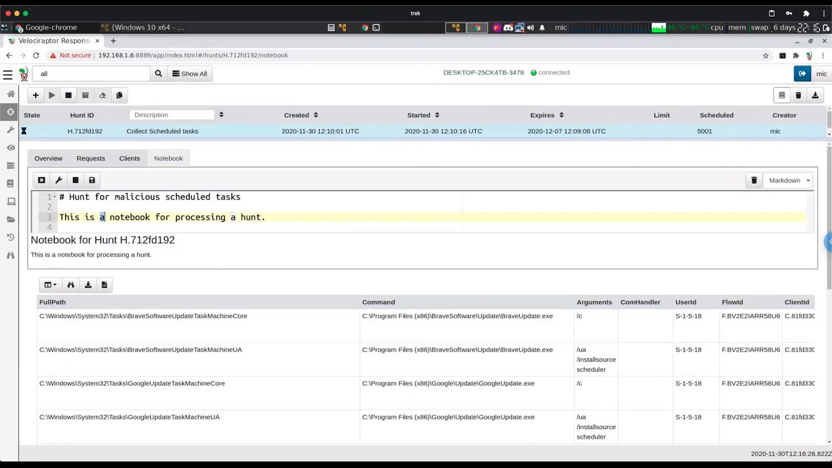This screenshot has width=832, height=468.
Task: Open the history icon in sidebar
Action: (x=10, y=237)
